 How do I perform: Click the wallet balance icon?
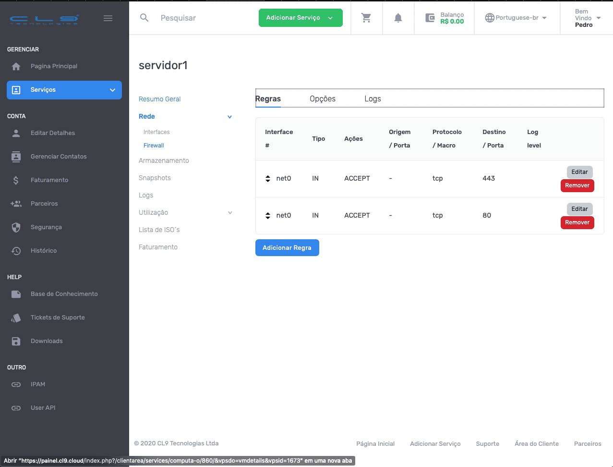pos(430,18)
